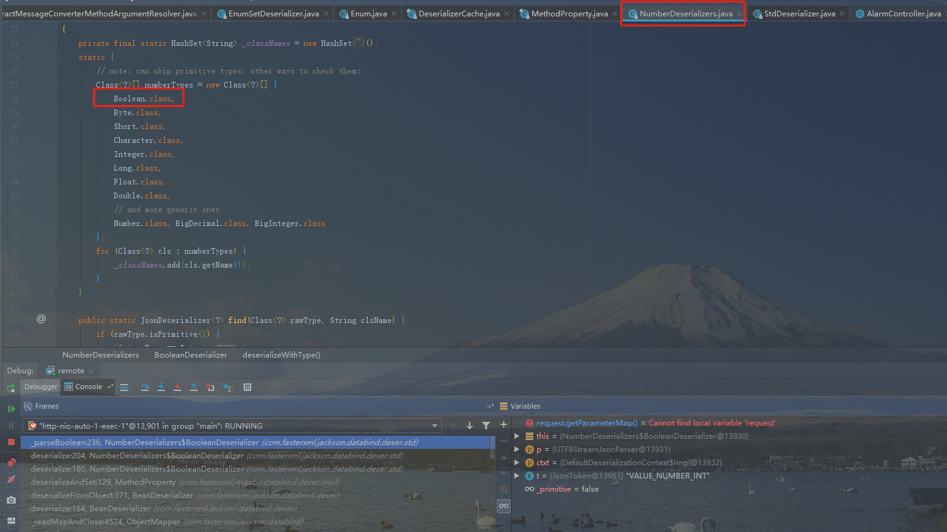Stop the debug session
Screen dimensions: 947x532
click(11, 442)
